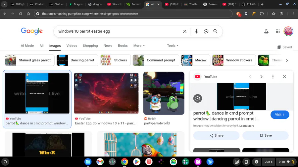This screenshot has width=298, height=167.
Task: Click the Share button in preview panel
Action: (216, 136)
